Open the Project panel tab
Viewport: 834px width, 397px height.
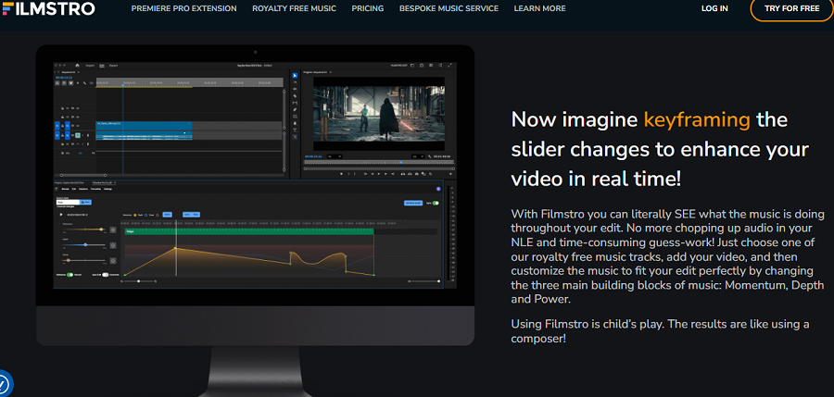69,183
